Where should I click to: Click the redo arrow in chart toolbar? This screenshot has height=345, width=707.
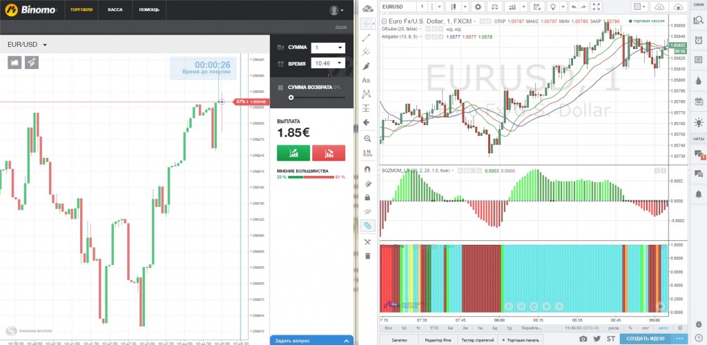click(x=583, y=7)
